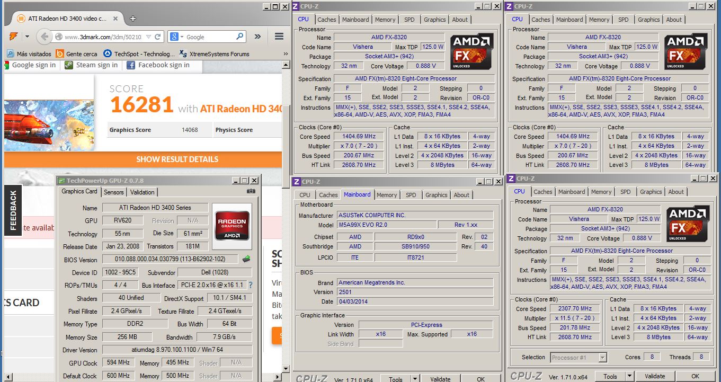Open the address bar history dropdown arrow
Screen dimensions: 721x382
pyautogui.click(x=148, y=37)
